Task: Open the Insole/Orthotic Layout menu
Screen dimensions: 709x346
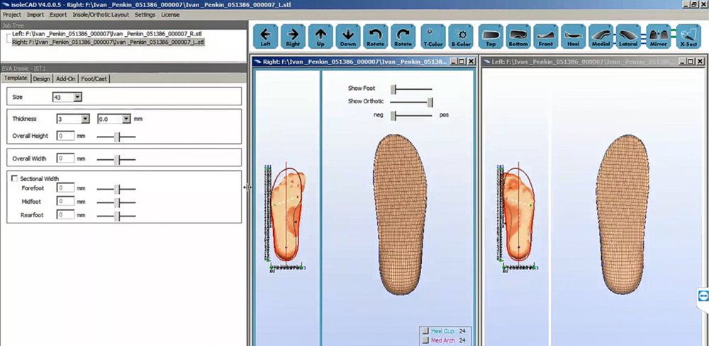Action: [100, 14]
